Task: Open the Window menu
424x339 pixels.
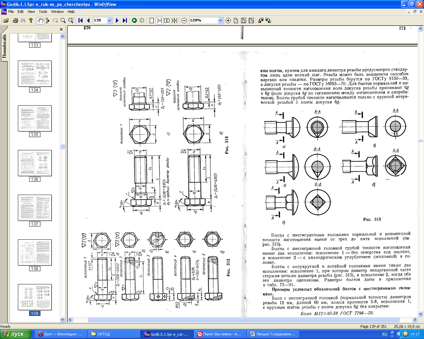Action: pyautogui.click(x=58, y=12)
